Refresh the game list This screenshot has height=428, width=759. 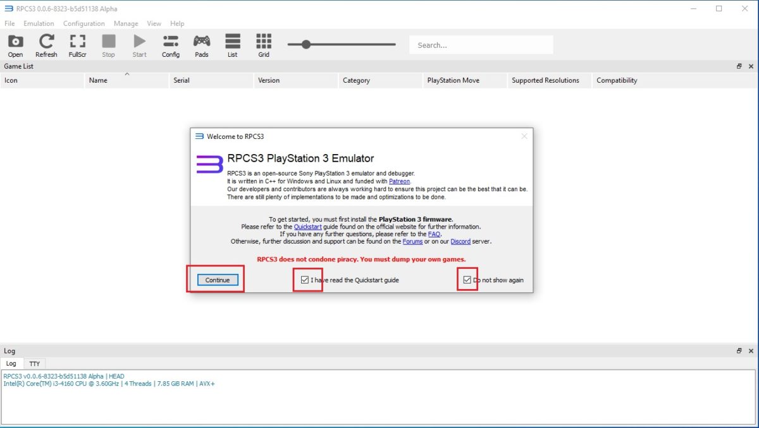(x=46, y=44)
